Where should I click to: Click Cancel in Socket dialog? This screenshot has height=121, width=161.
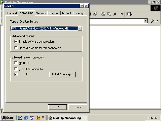[x=78, y=107]
